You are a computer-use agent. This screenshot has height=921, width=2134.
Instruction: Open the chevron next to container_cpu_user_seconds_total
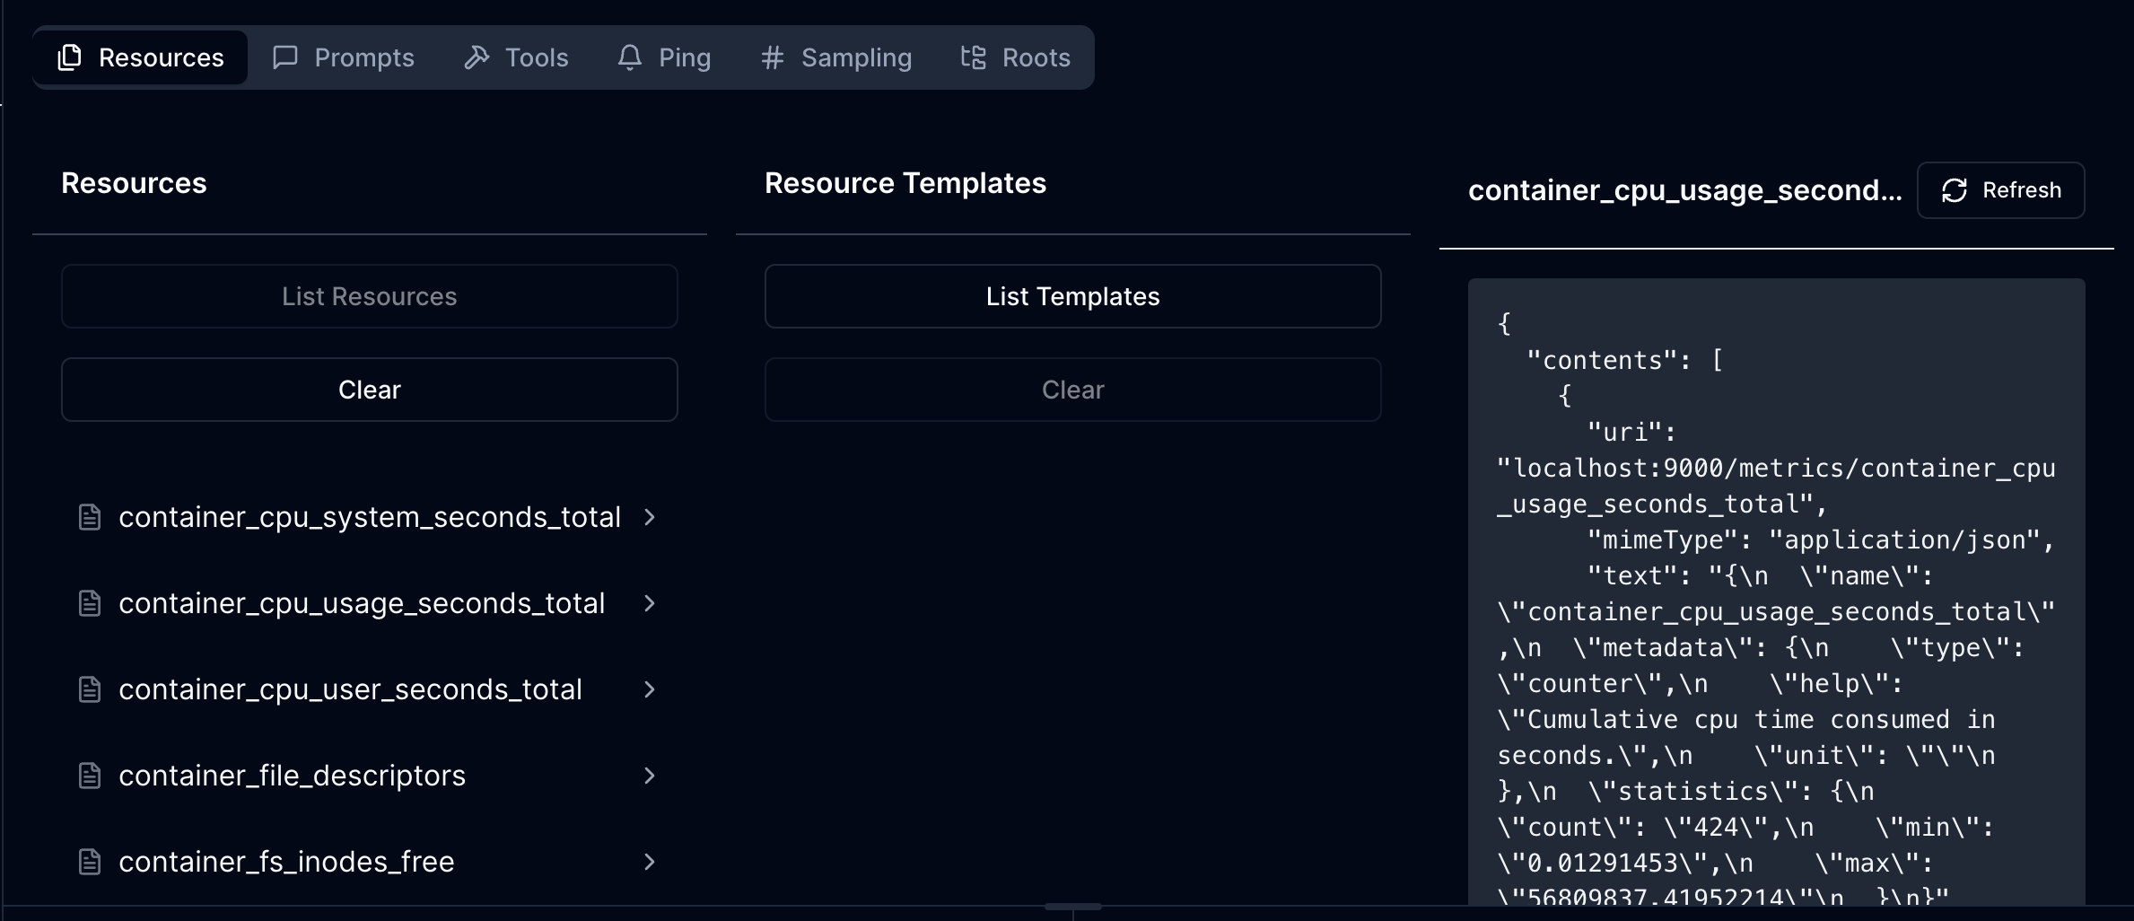[x=650, y=689]
